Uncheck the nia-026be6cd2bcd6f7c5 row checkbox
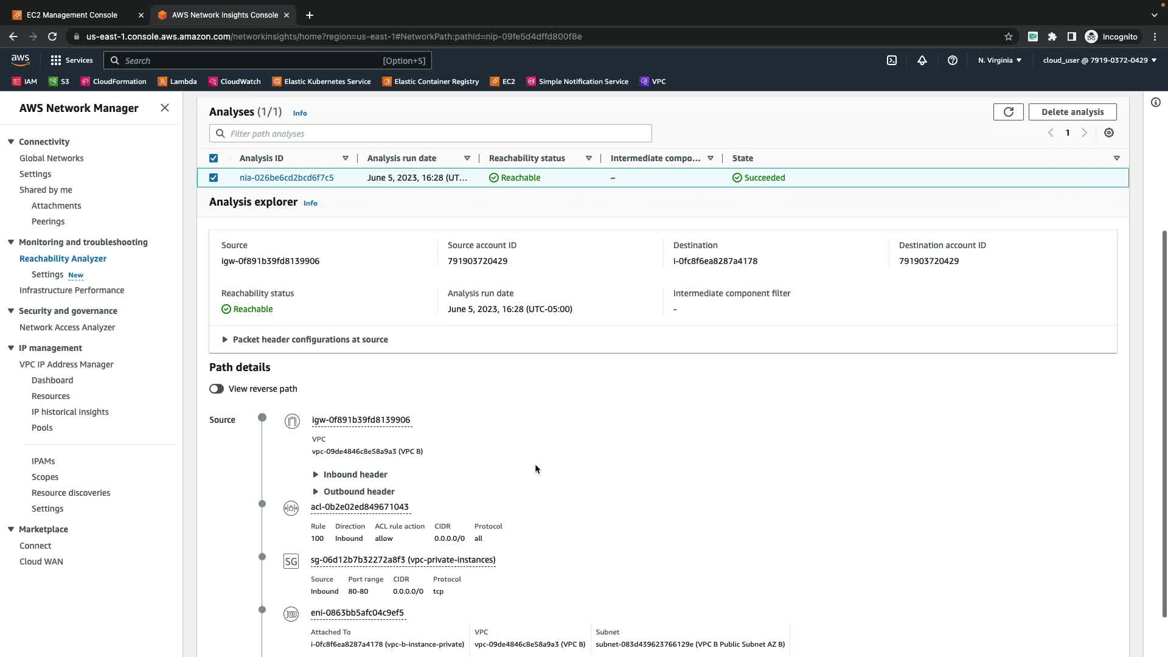This screenshot has height=657, width=1168. tap(214, 178)
